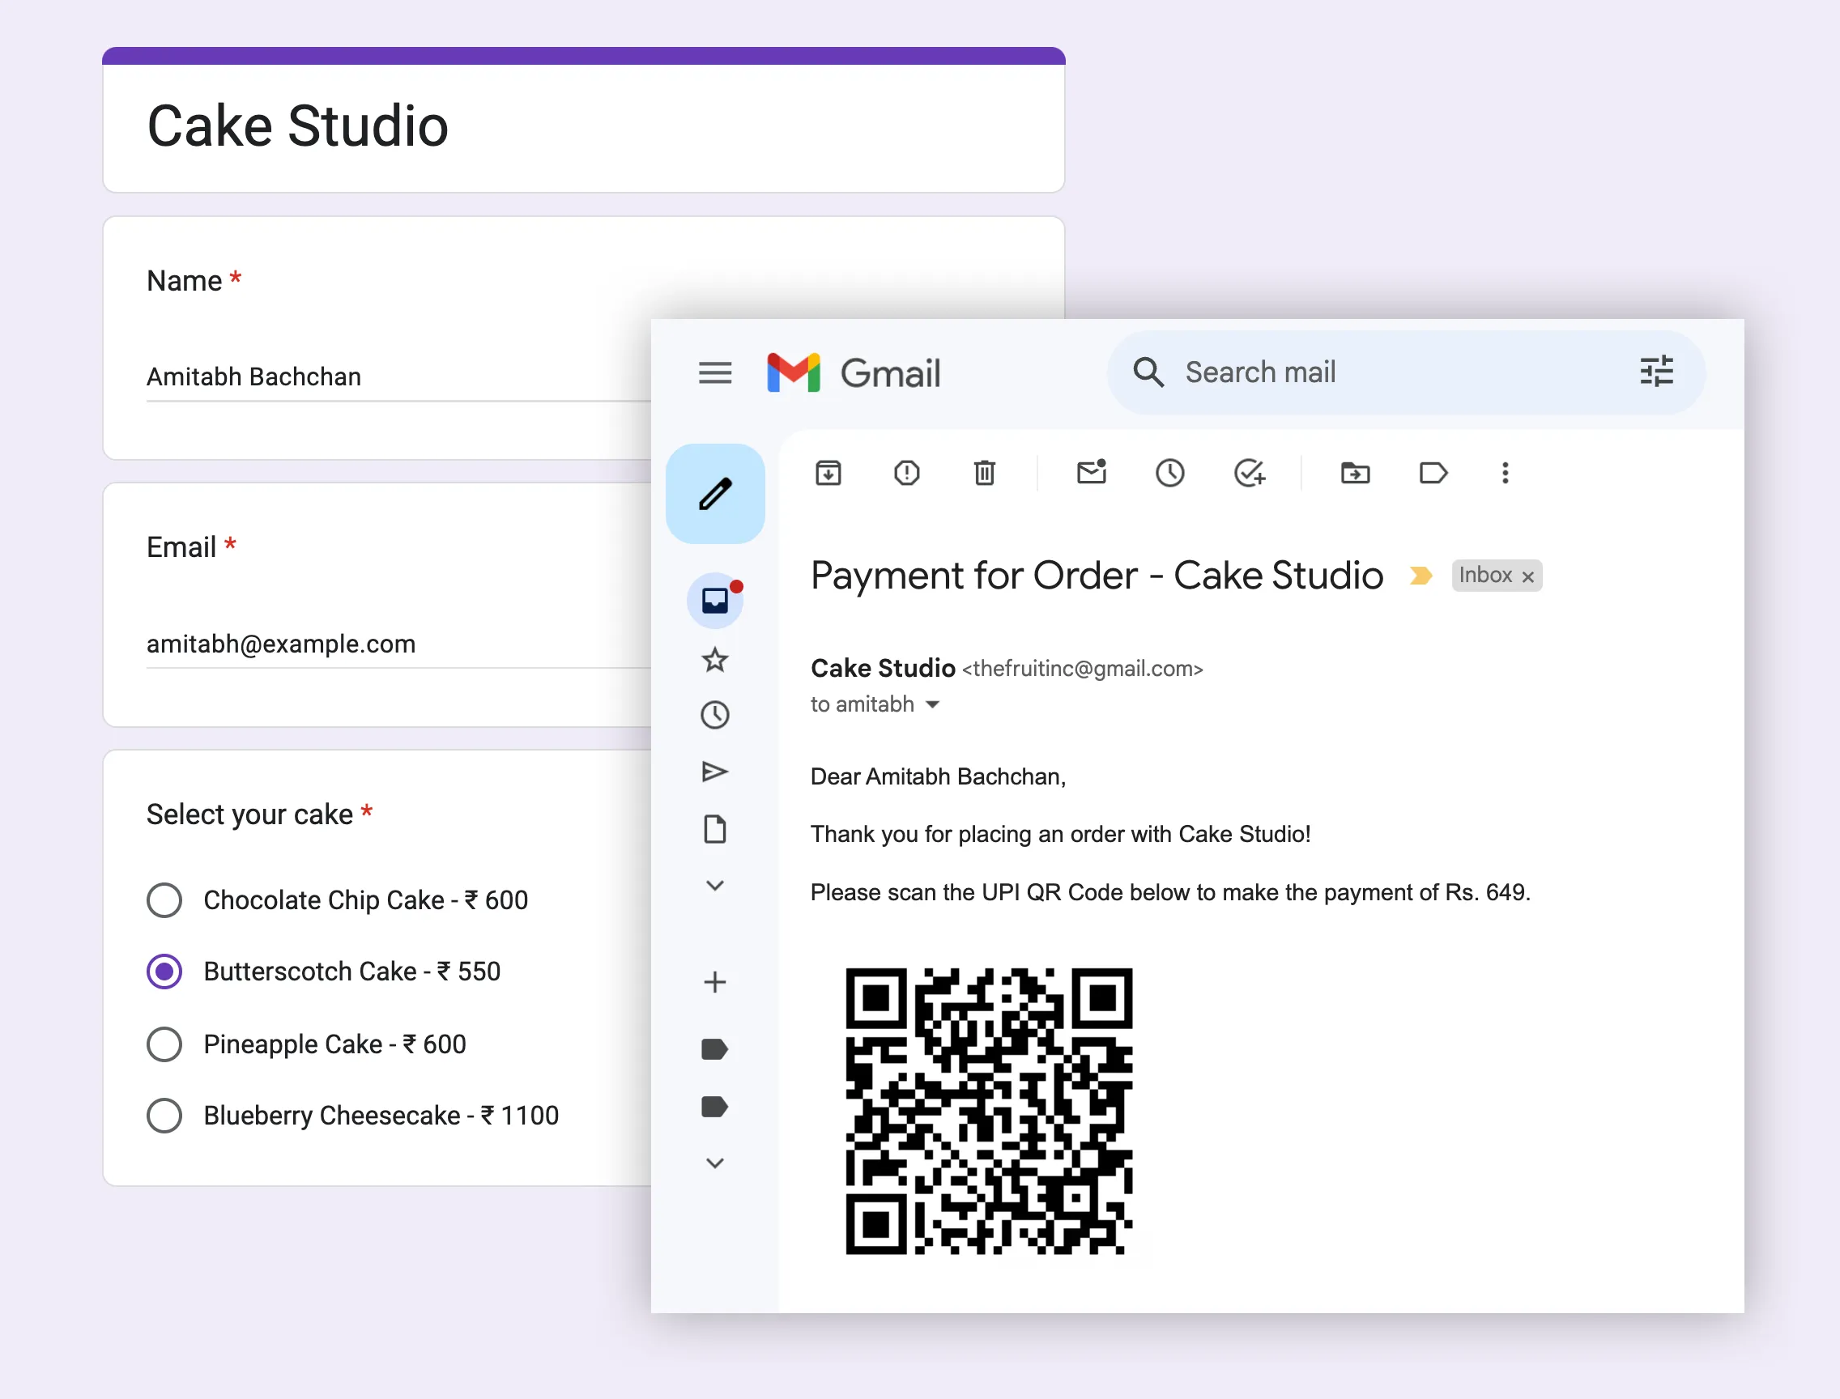Mark the email as unread

coord(1091,473)
